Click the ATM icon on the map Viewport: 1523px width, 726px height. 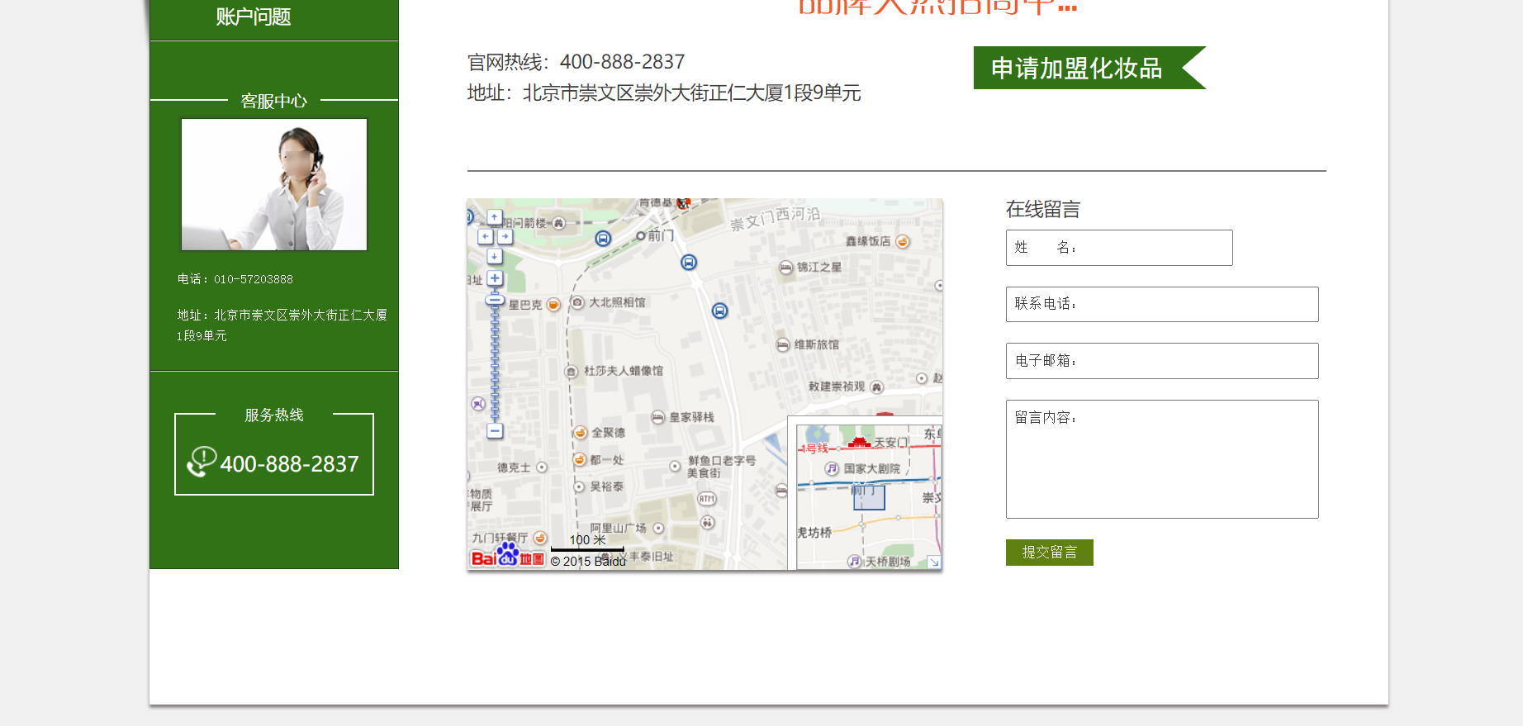click(707, 499)
